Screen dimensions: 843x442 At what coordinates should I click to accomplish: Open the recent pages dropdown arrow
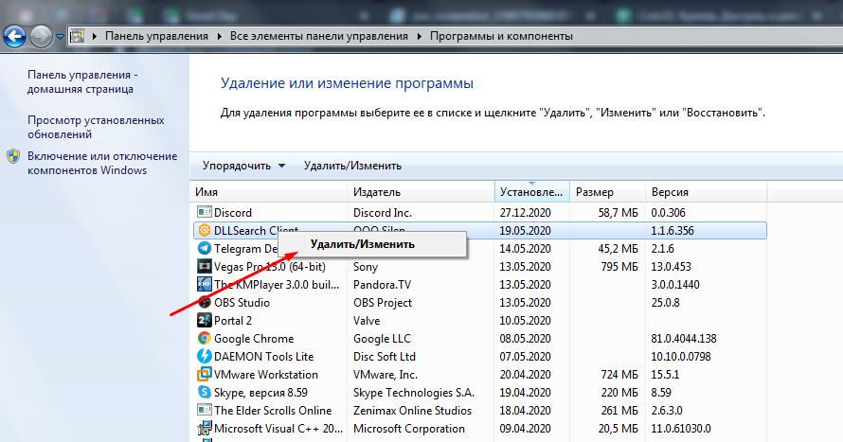pyautogui.click(x=60, y=37)
